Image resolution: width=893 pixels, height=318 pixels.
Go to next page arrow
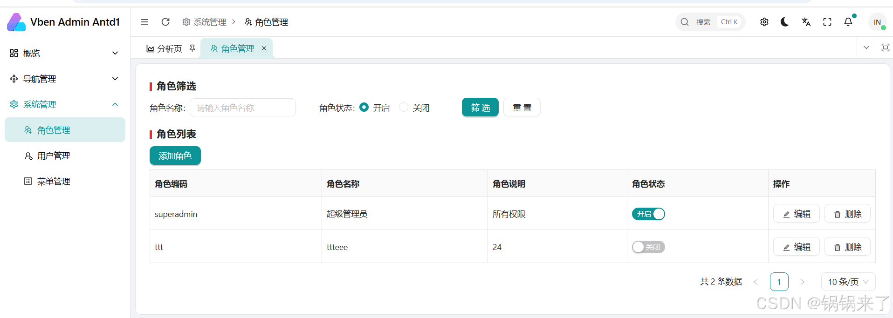[x=803, y=282]
